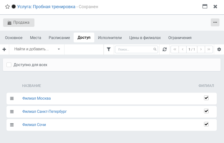Go to first page of list
Image resolution: width=224 pixels, height=143 pixels.
point(175,49)
